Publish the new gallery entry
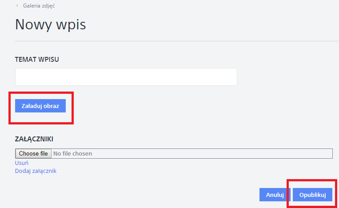 click(312, 195)
